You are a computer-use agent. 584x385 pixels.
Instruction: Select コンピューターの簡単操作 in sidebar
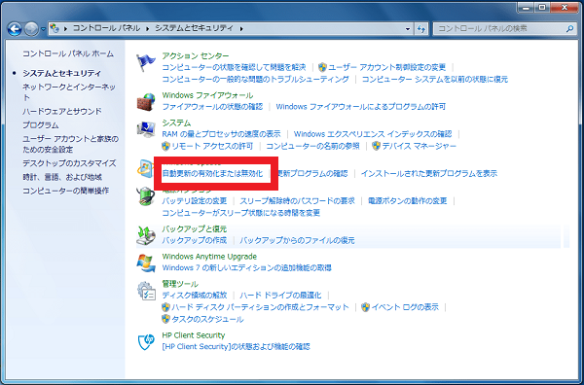tap(65, 191)
